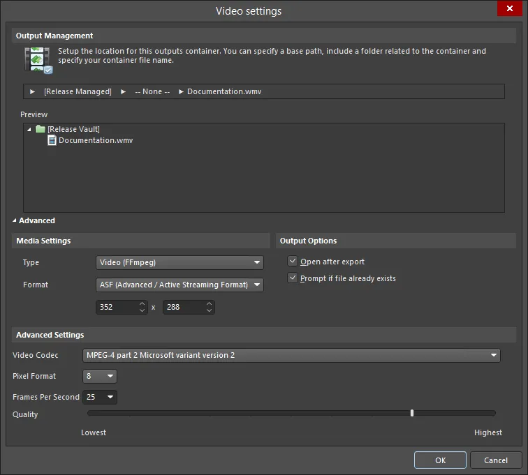Open the Format dropdown list
528x475 pixels.
tap(179, 285)
